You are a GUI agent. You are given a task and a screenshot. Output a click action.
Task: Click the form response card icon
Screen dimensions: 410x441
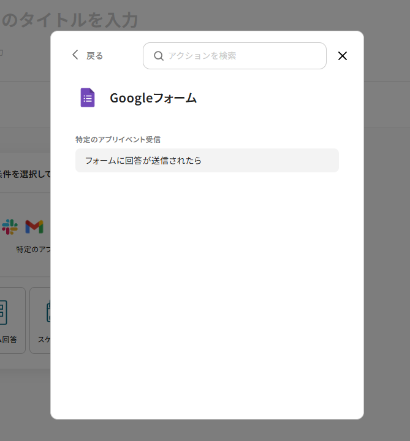pyautogui.click(x=2, y=312)
